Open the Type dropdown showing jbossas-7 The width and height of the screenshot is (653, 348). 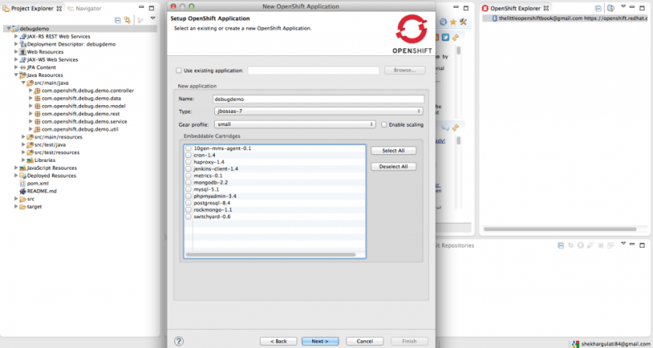tap(318, 112)
